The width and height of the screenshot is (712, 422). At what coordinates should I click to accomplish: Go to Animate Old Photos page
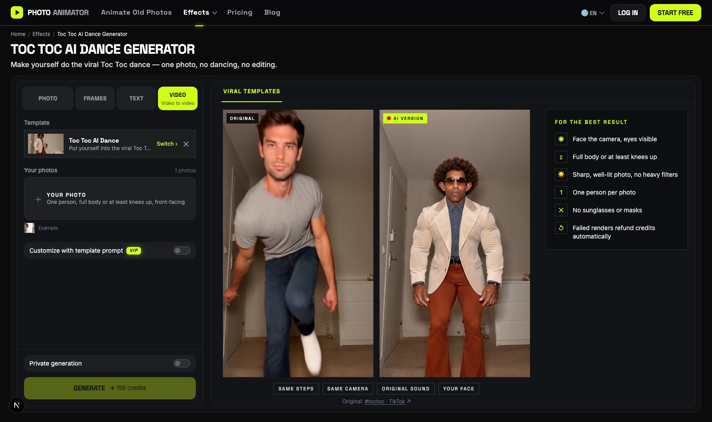pos(136,12)
